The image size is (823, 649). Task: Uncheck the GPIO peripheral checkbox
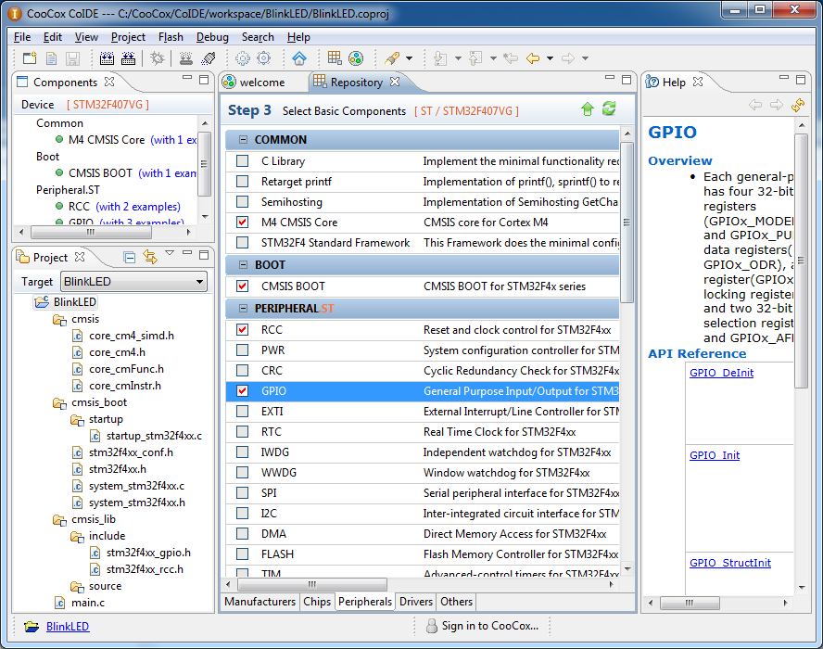click(x=242, y=391)
